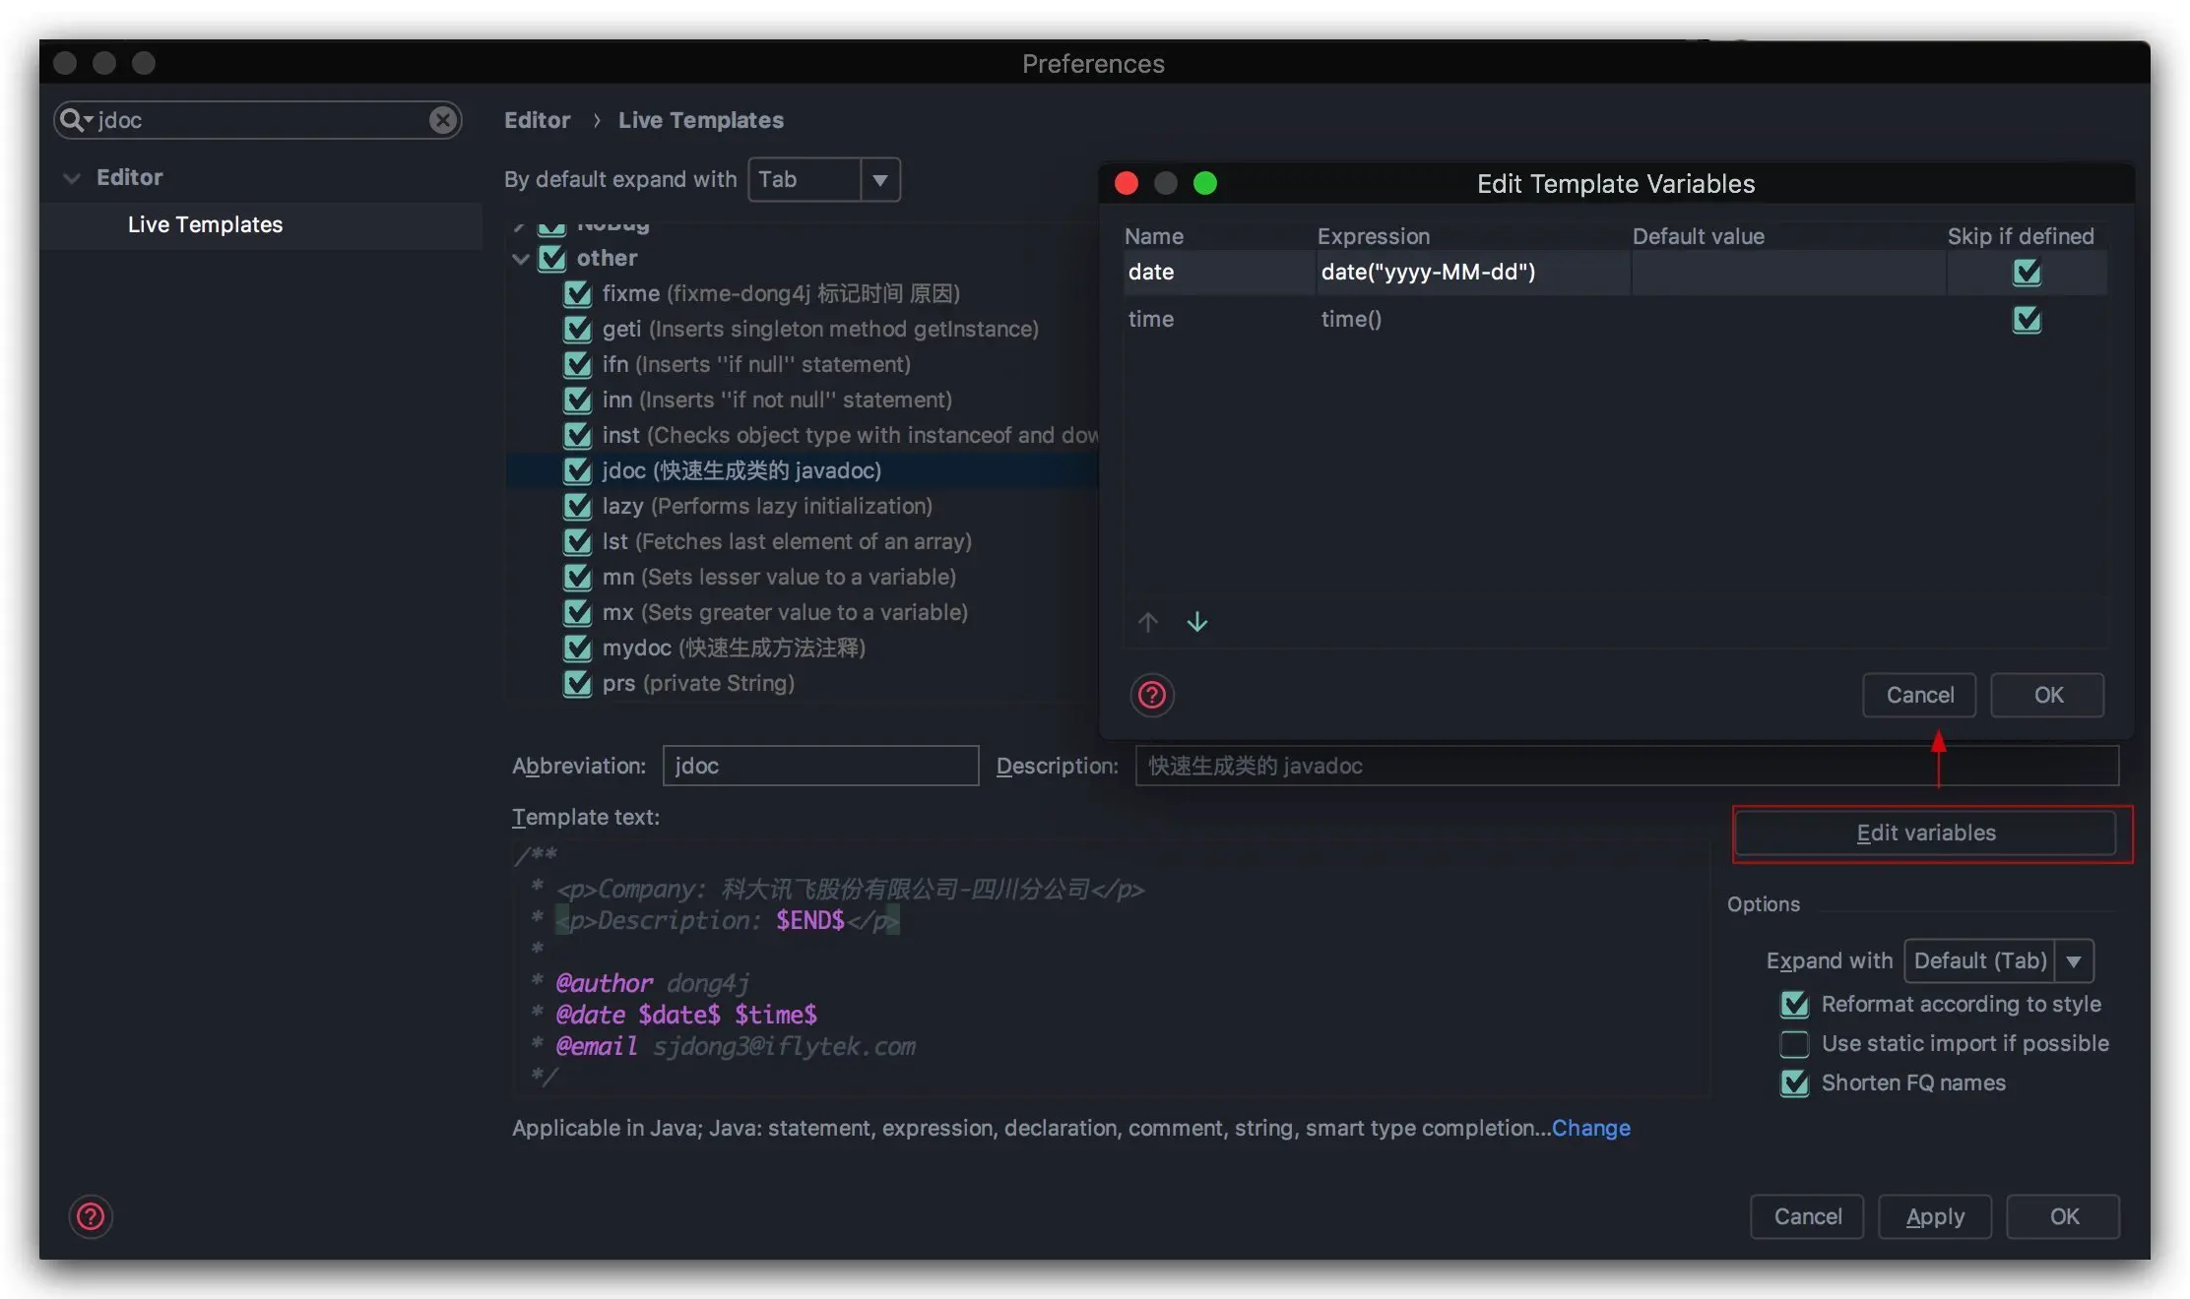Disable Reformat according to style option
Viewport: 2190px width, 1299px height.
[x=1794, y=1005]
